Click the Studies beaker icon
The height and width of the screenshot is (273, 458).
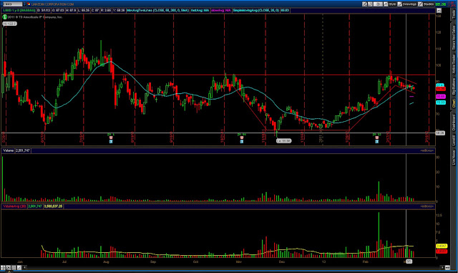[x=420, y=4]
